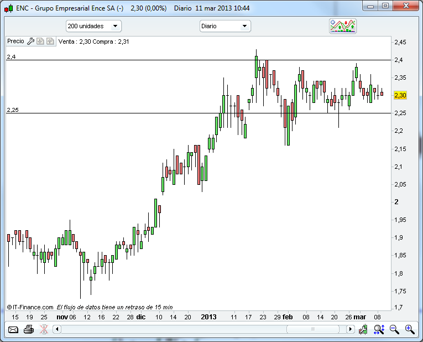Click the scrollbar track left of the thumb
Image resolution: width=423 pixels, height=342 pixels.
[174, 329]
